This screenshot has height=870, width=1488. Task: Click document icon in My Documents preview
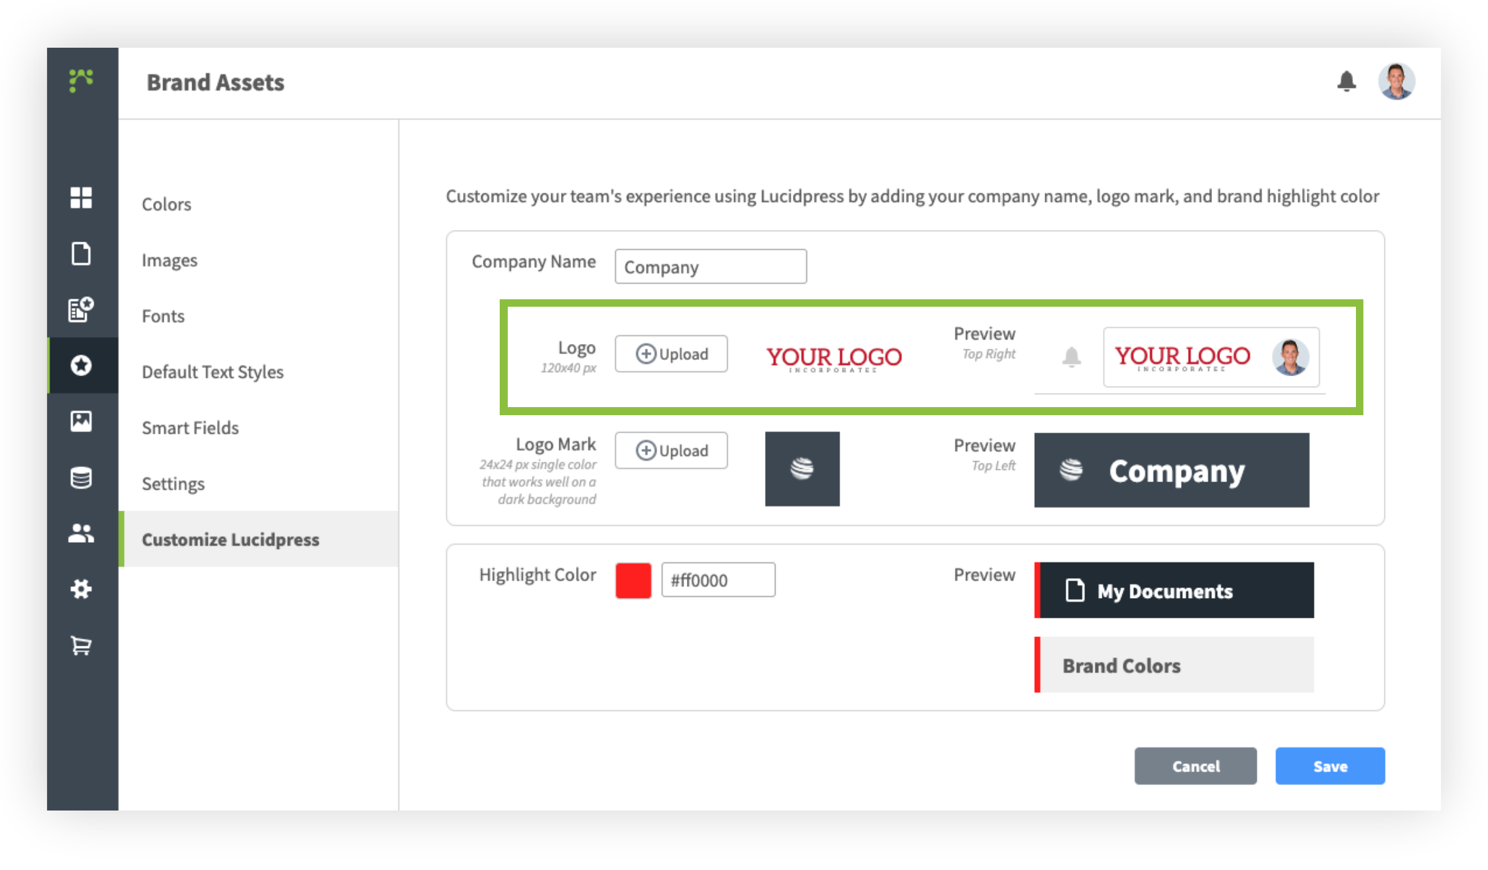click(x=1074, y=590)
